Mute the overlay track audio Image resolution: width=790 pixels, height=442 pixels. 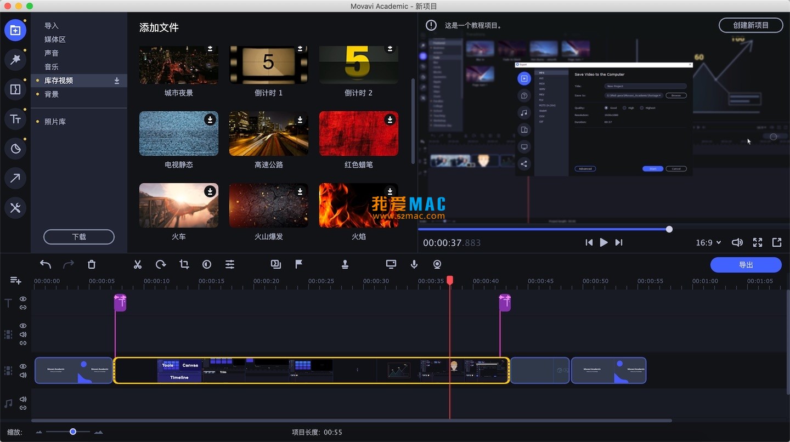23,335
